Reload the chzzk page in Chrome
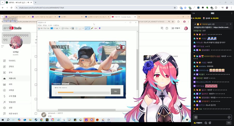The height and width of the screenshot is (126, 234). [11, 8]
